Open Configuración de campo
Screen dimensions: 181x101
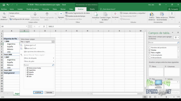coord(20,19)
